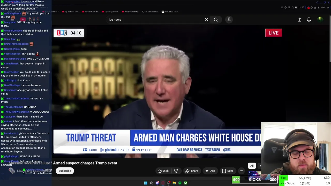Click chat username 'notnoz'

tap(8, 121)
